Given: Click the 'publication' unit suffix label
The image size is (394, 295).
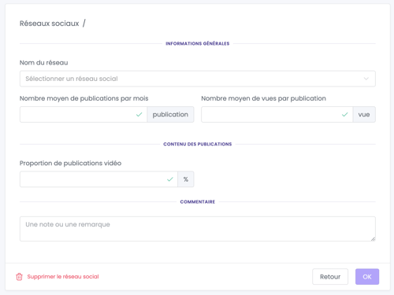Looking at the screenshot, I should point(170,115).
